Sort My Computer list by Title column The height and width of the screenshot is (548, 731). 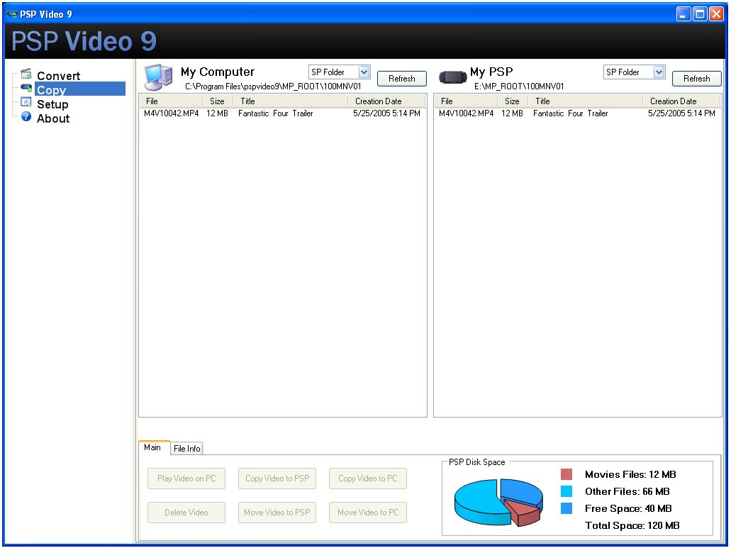point(290,101)
